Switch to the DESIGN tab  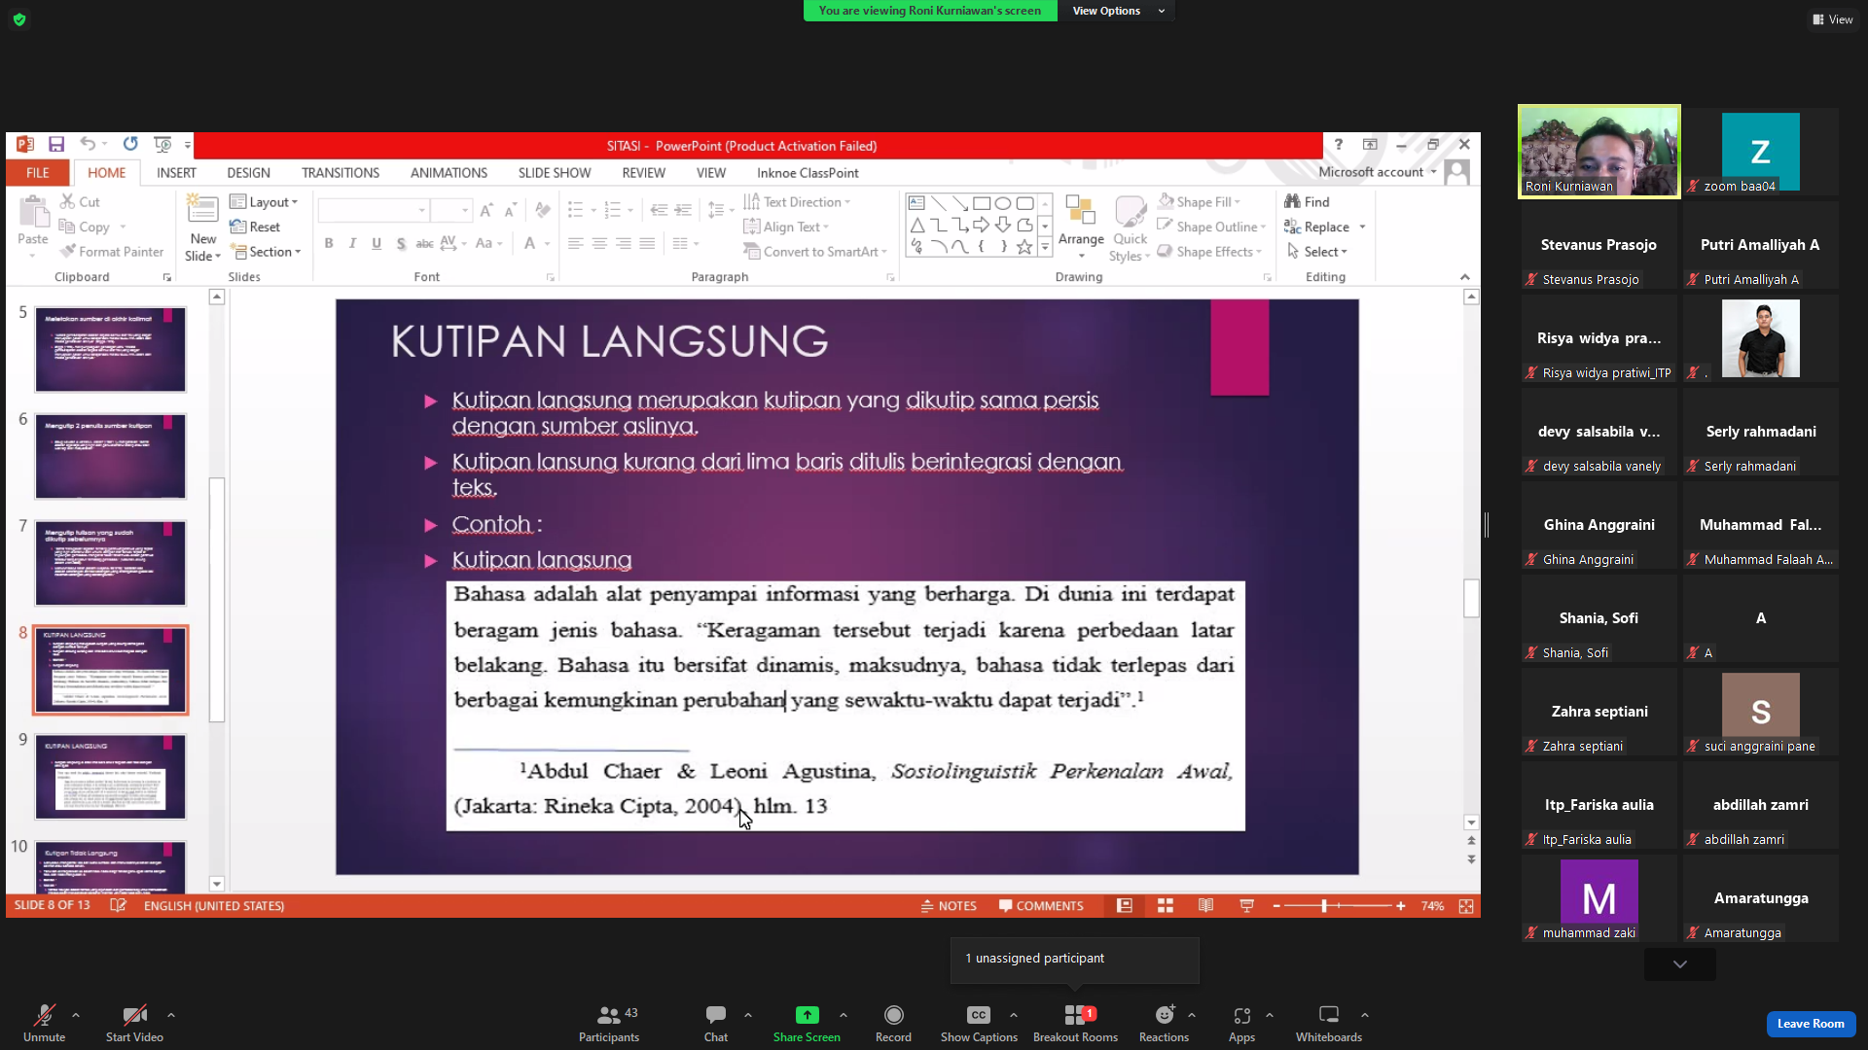click(248, 172)
